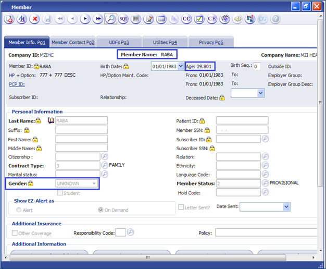Open the Date Sent dropdown

pos(286,207)
